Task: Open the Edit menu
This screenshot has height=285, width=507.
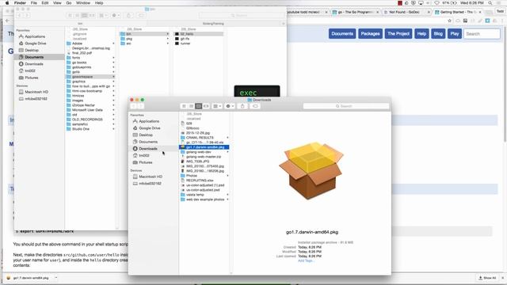Action: coord(45,3)
